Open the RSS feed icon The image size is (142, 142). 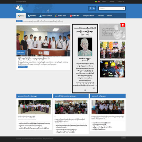(x=94, y=8)
